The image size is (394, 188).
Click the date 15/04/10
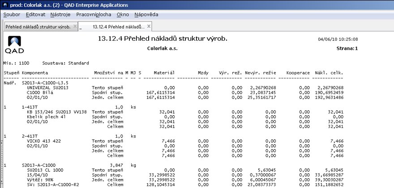tap(37, 175)
